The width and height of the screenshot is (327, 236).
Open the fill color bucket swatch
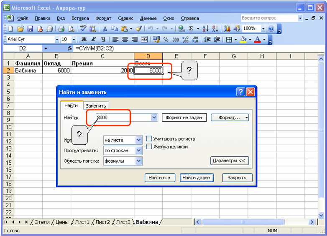(x=243, y=40)
